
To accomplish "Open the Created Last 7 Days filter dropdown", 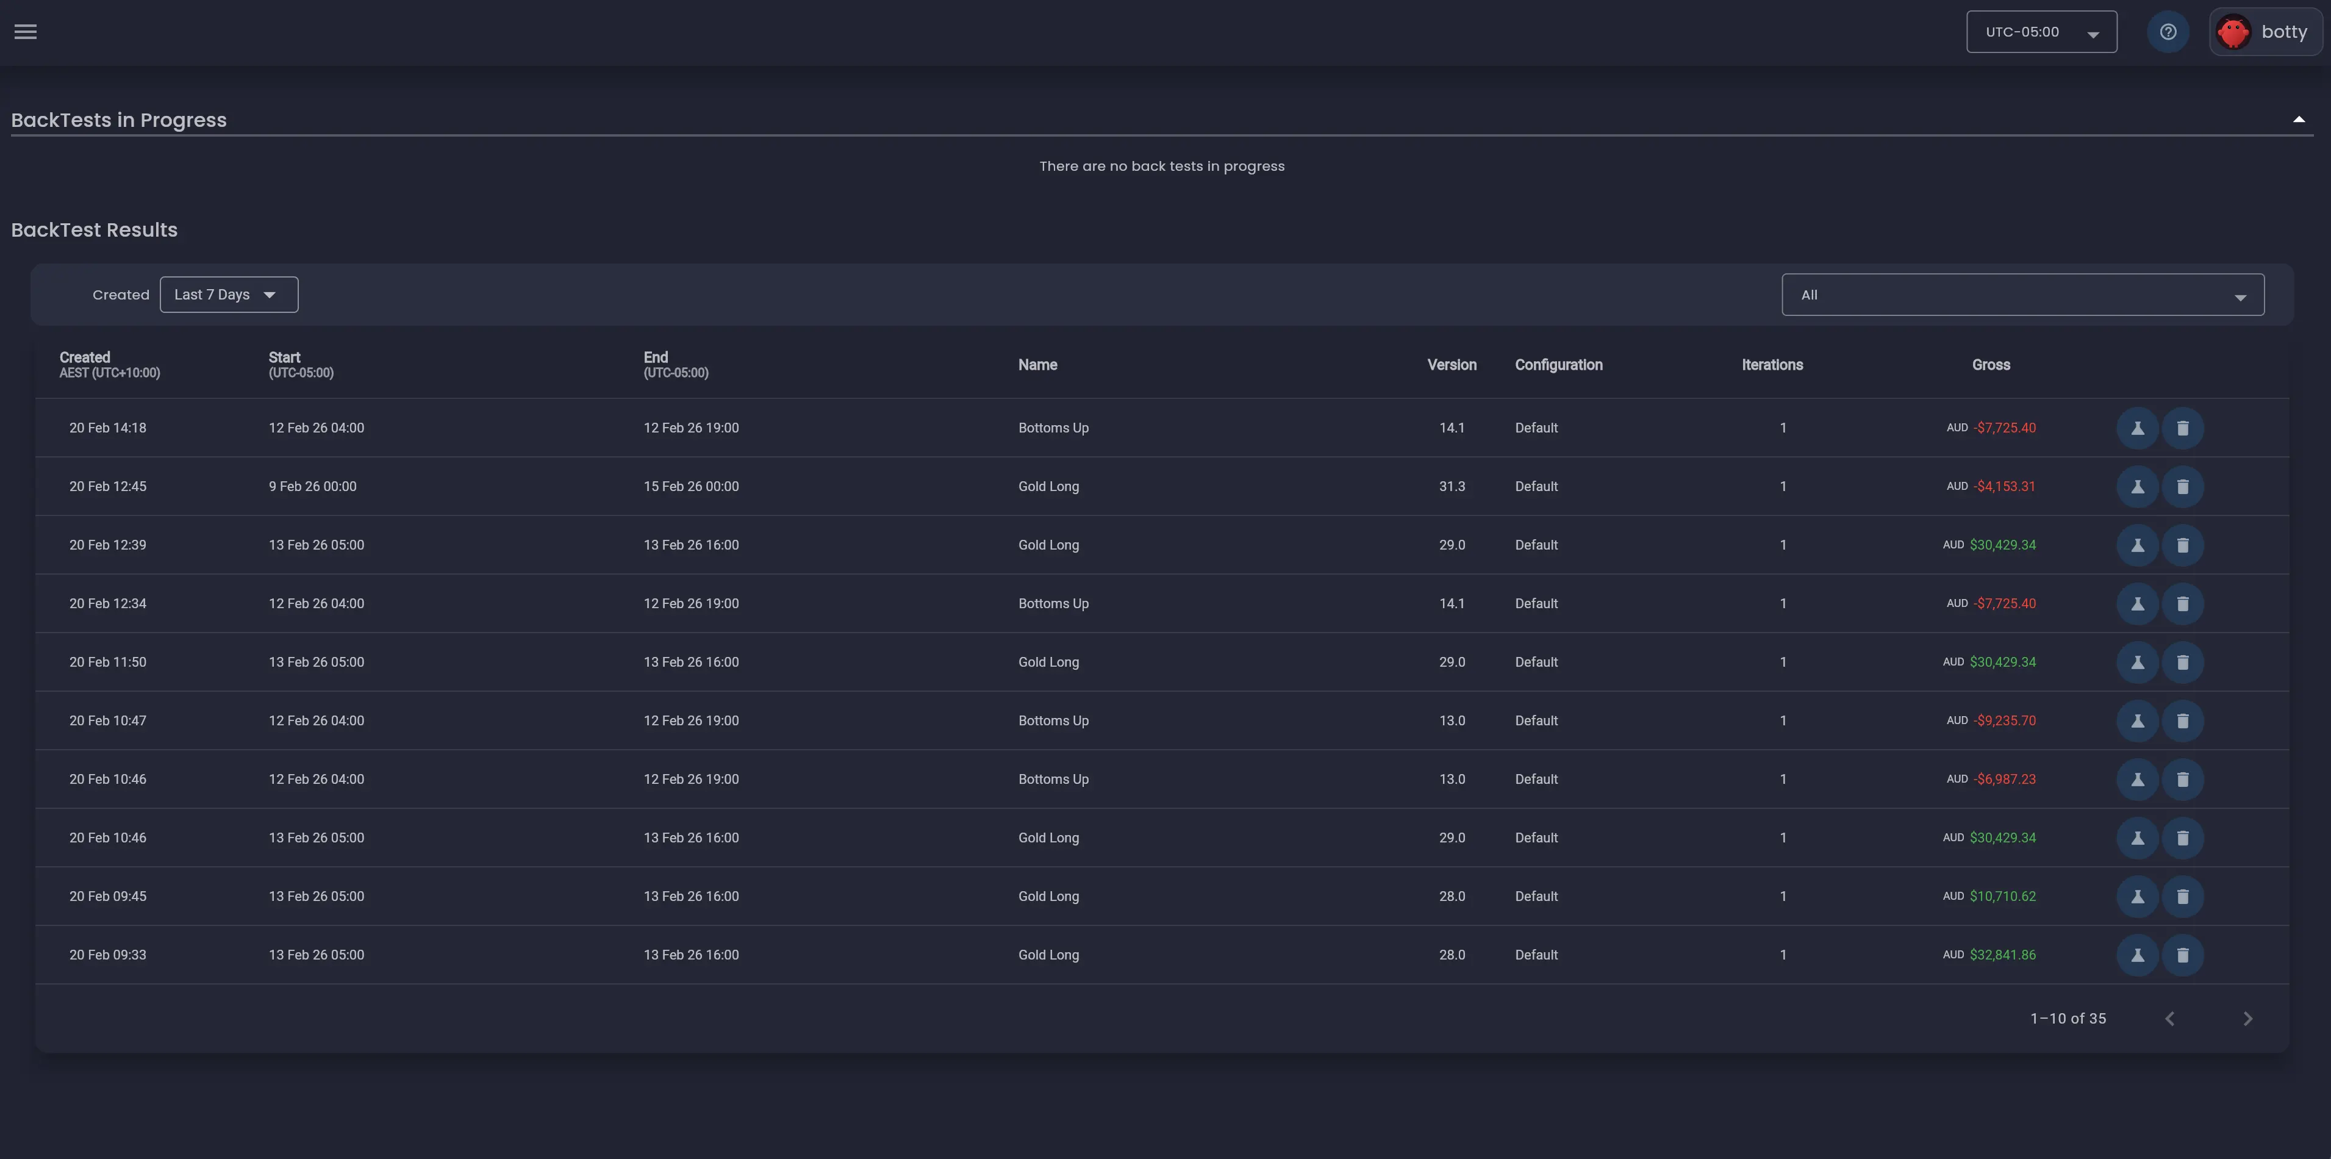I will (228, 294).
